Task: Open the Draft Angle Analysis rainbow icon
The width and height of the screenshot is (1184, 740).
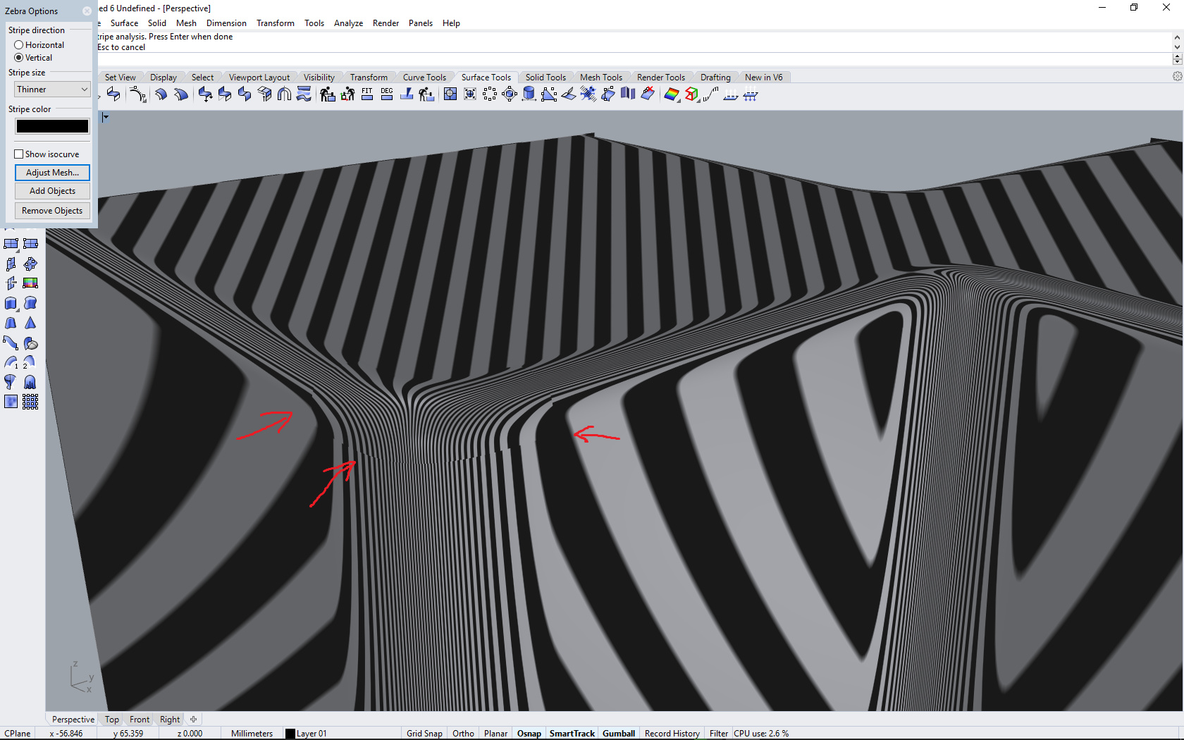Action: pyautogui.click(x=671, y=94)
